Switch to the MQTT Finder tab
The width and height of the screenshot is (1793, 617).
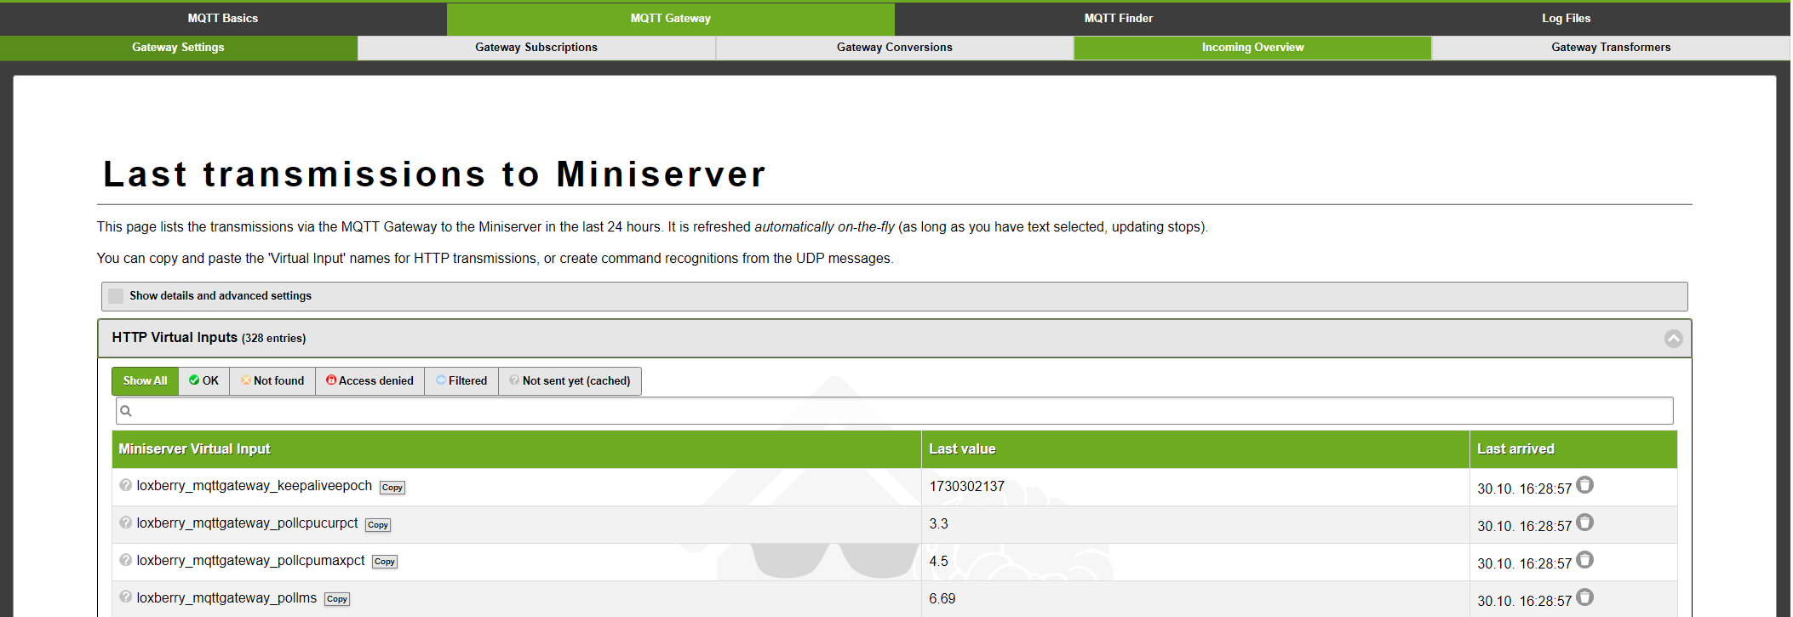(x=1119, y=18)
